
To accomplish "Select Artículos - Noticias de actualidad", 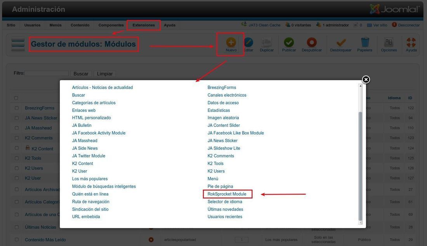I will (102, 87).
